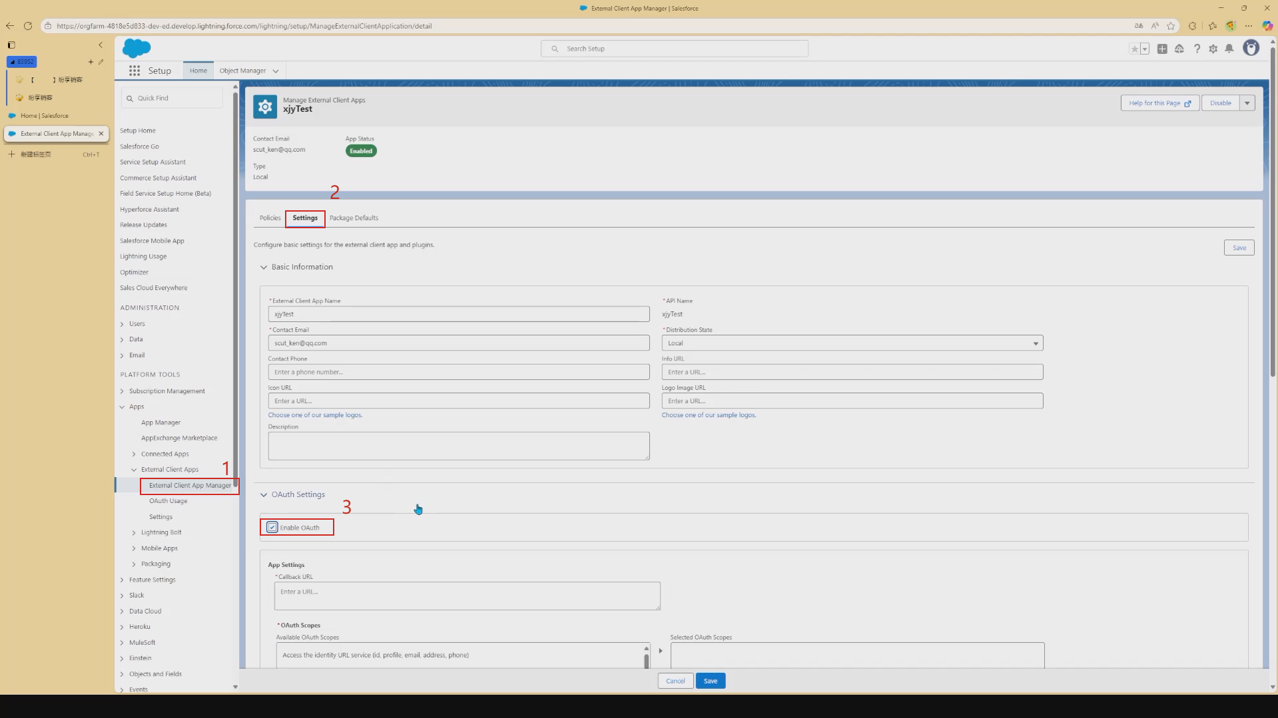
Task: Open OAuth Usage in setup tree
Action: coord(168,500)
